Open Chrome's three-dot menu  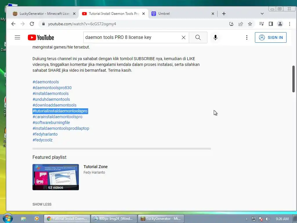coord(289,24)
